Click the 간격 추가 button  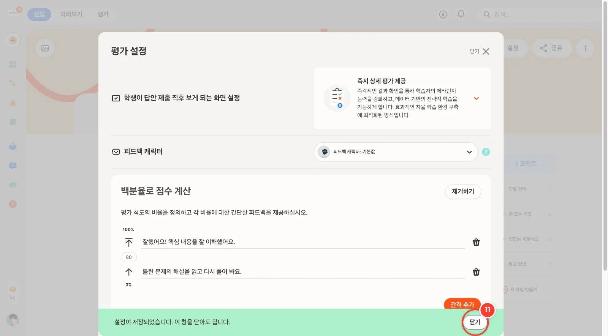click(x=462, y=304)
